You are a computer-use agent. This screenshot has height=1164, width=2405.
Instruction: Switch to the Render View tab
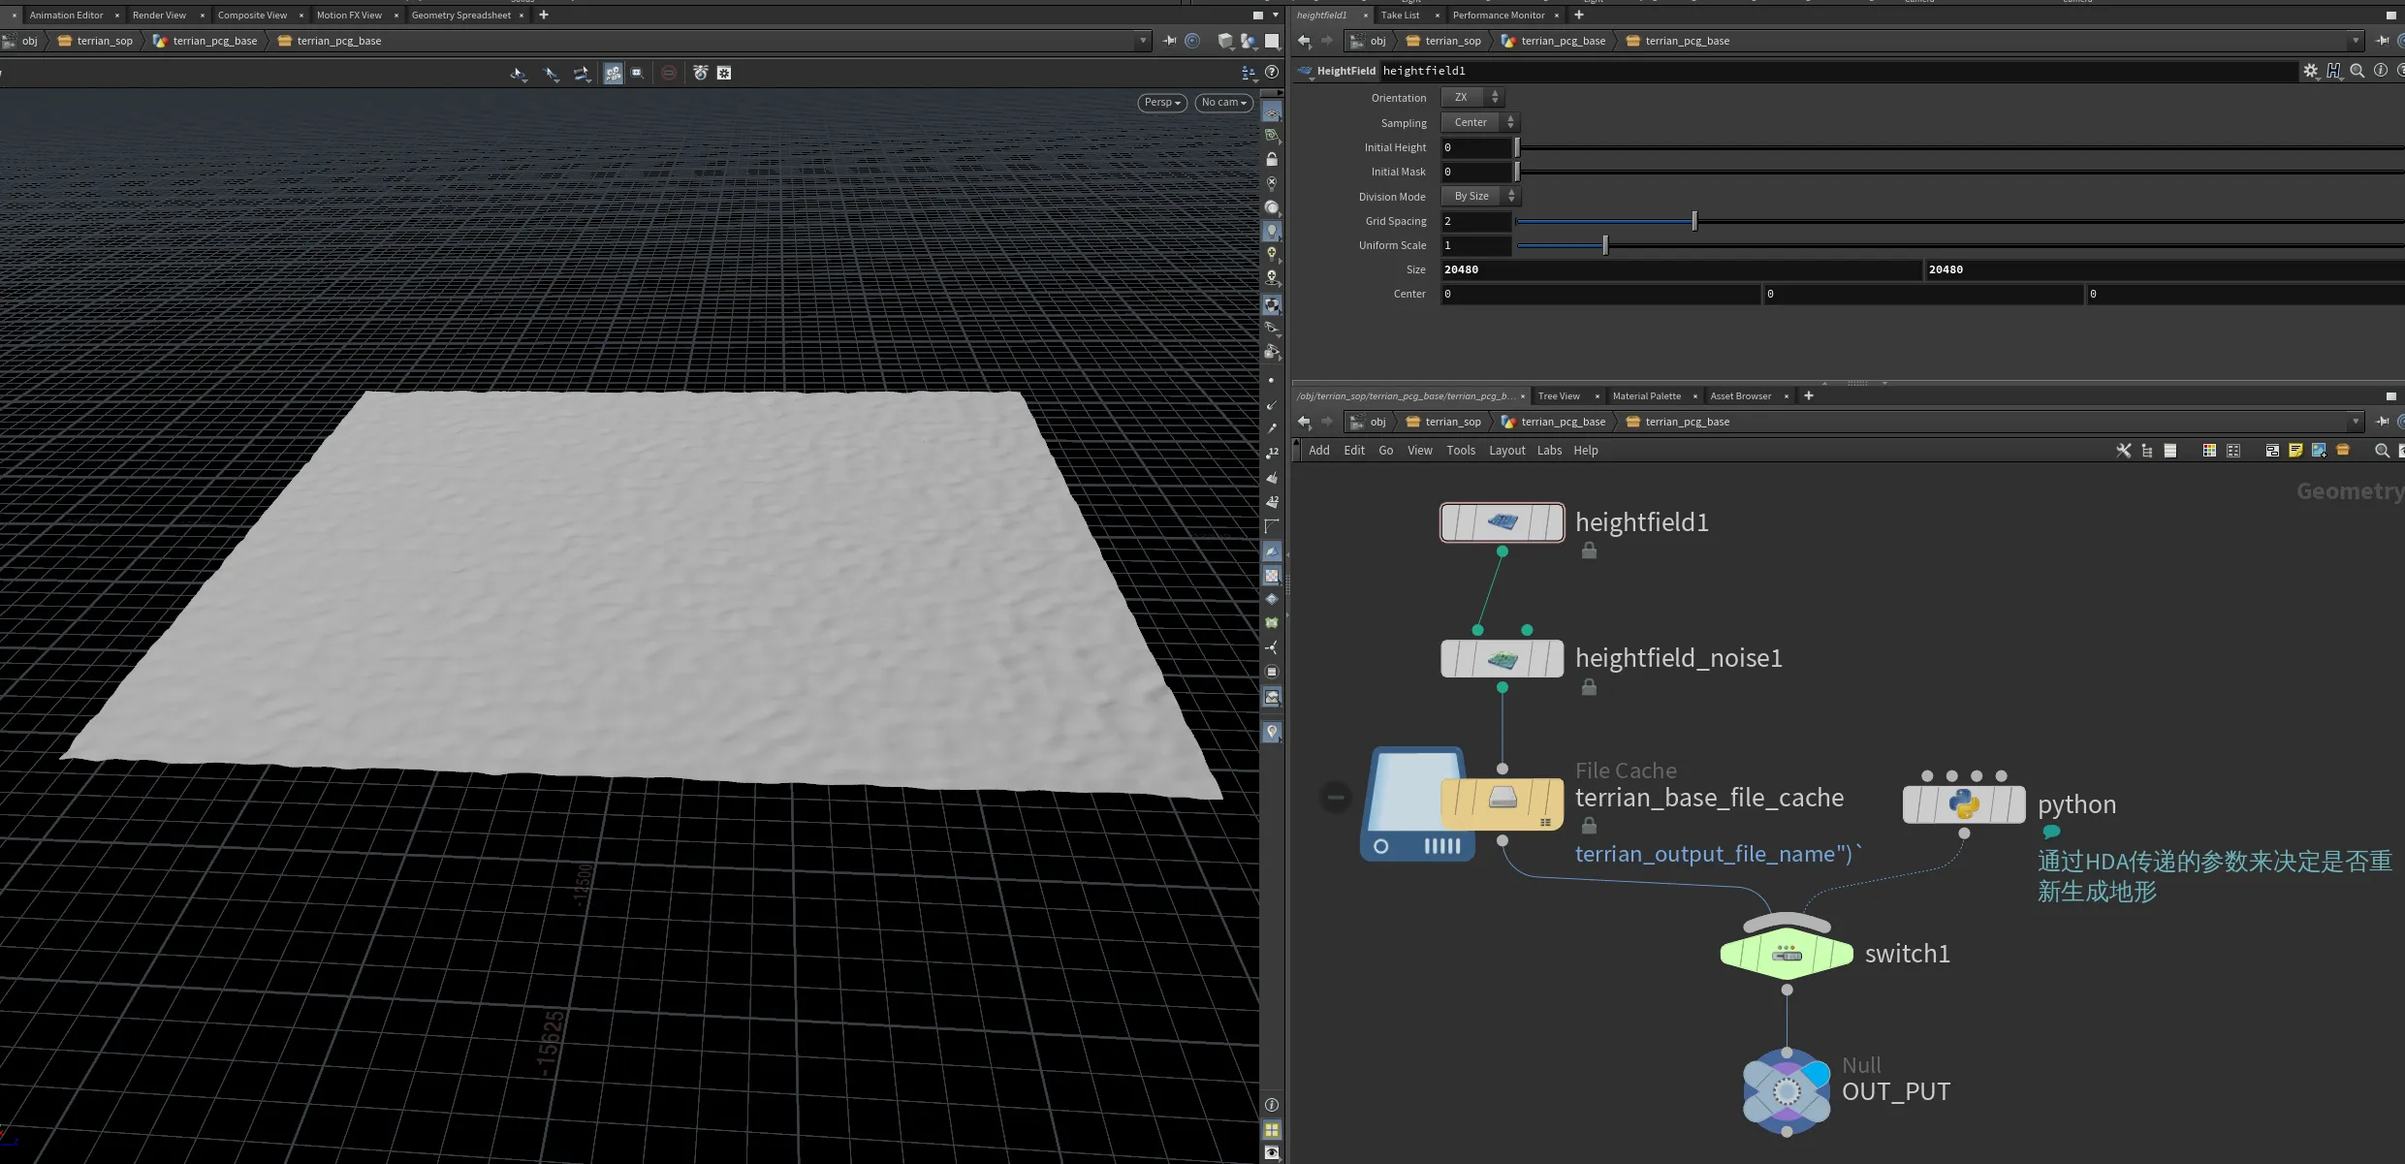[159, 15]
